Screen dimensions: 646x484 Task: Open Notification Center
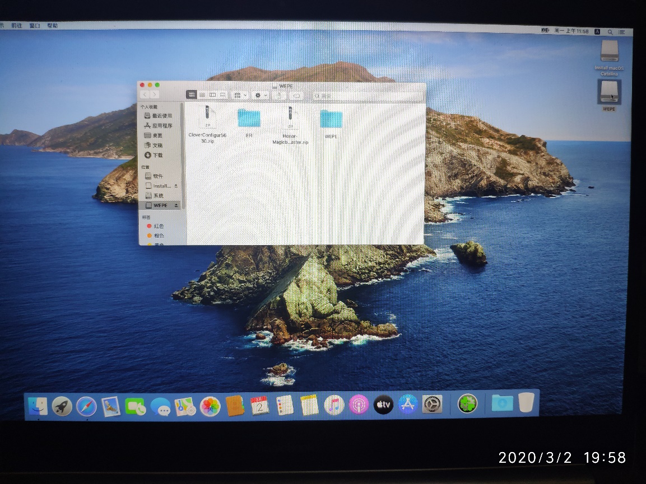(622, 32)
